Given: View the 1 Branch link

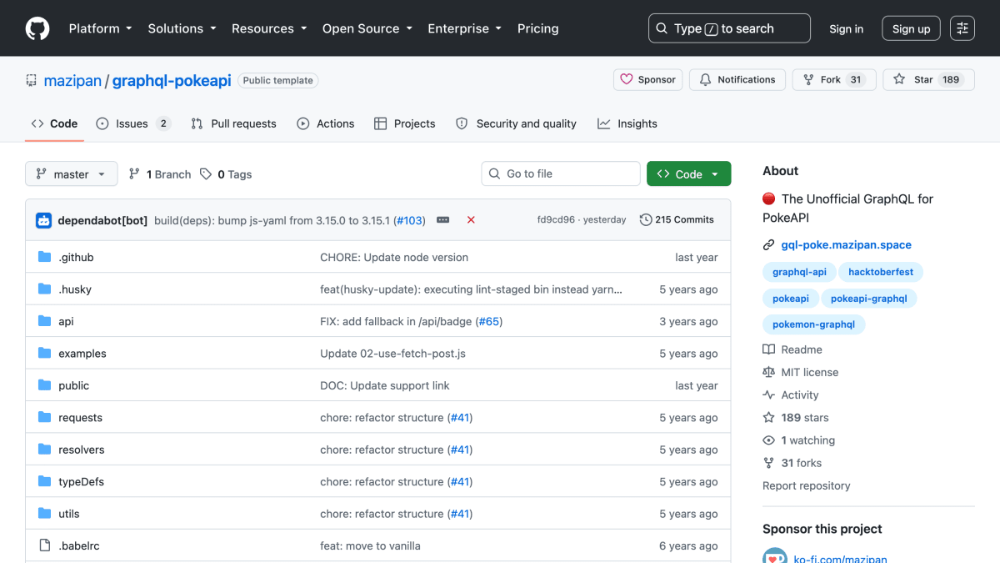Looking at the screenshot, I should coord(160,174).
